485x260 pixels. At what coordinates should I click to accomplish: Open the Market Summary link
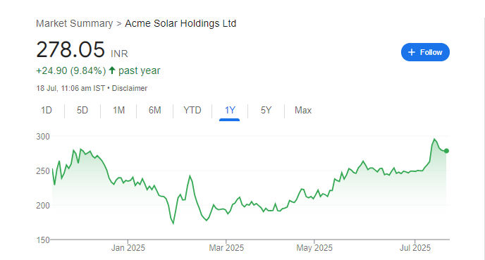(75, 23)
